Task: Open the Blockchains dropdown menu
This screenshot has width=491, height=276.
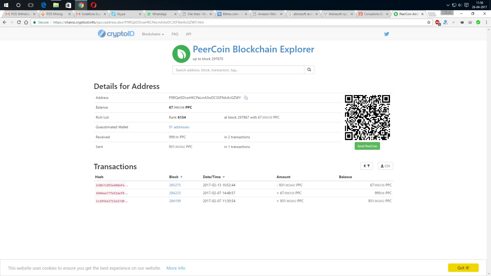Action: coord(153,34)
